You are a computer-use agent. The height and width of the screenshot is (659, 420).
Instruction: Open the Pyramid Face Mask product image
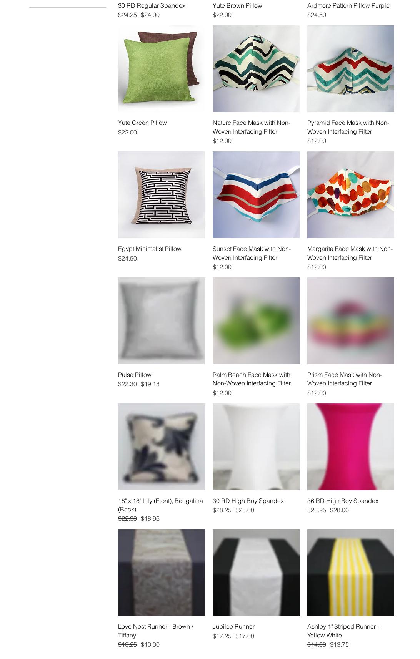(350, 69)
